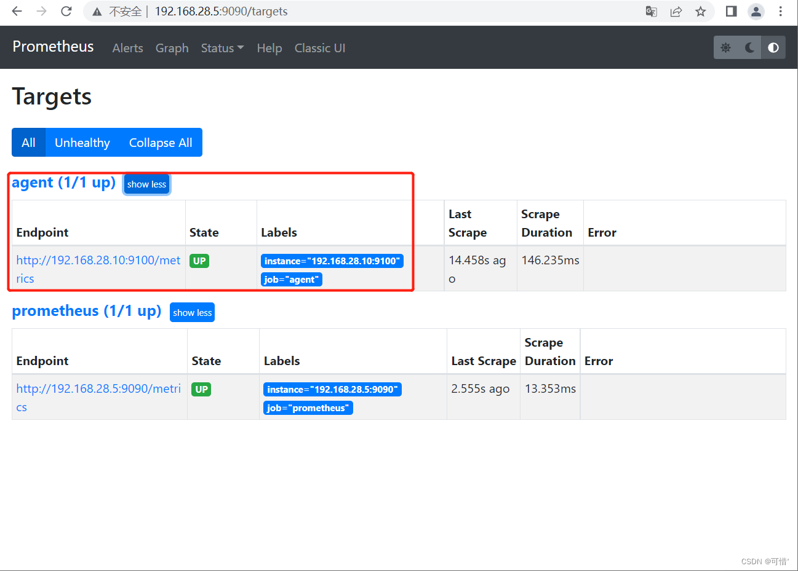798x571 pixels.
Task: Select the auto contrast theme icon
Action: point(773,47)
